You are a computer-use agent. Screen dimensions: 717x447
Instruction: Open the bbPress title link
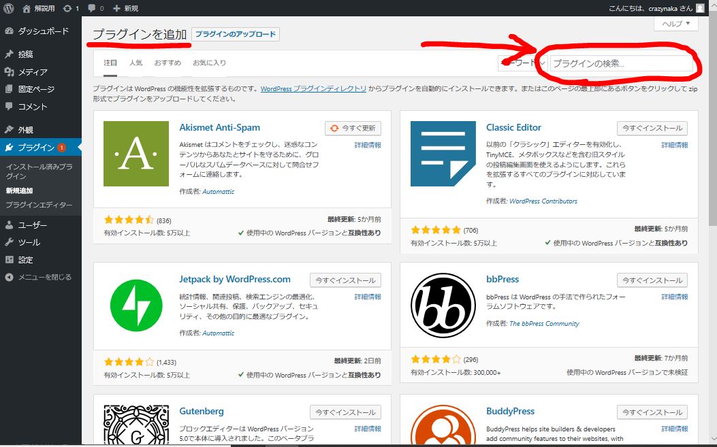(x=503, y=279)
